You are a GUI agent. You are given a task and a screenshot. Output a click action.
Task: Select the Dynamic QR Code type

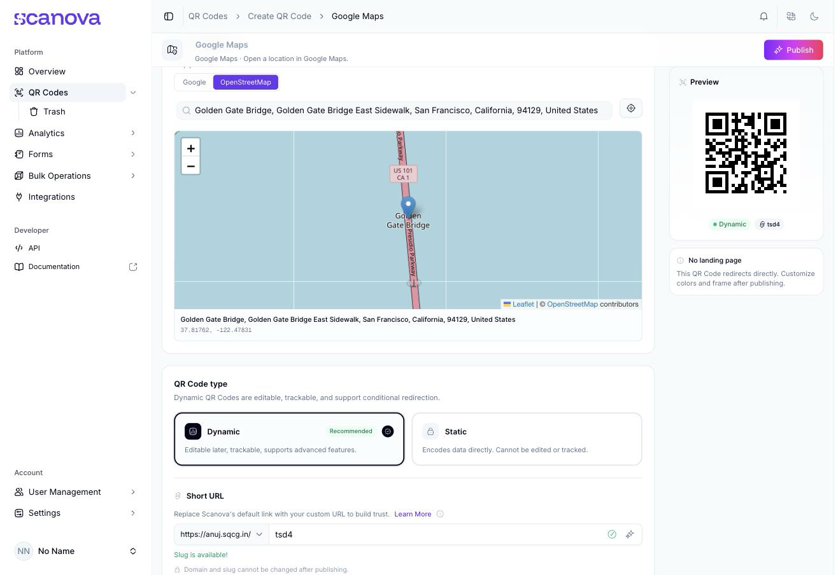[x=289, y=439]
